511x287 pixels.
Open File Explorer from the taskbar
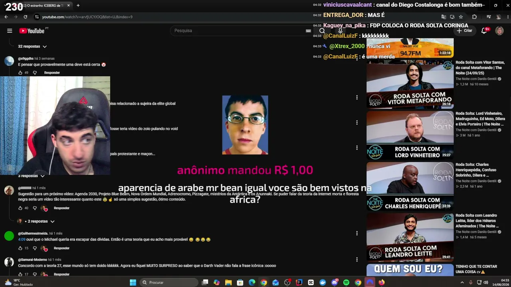[x=228, y=283]
